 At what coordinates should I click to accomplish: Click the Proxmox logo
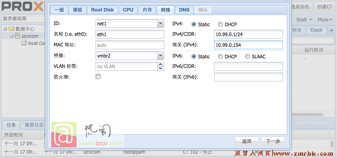coord(23,7)
